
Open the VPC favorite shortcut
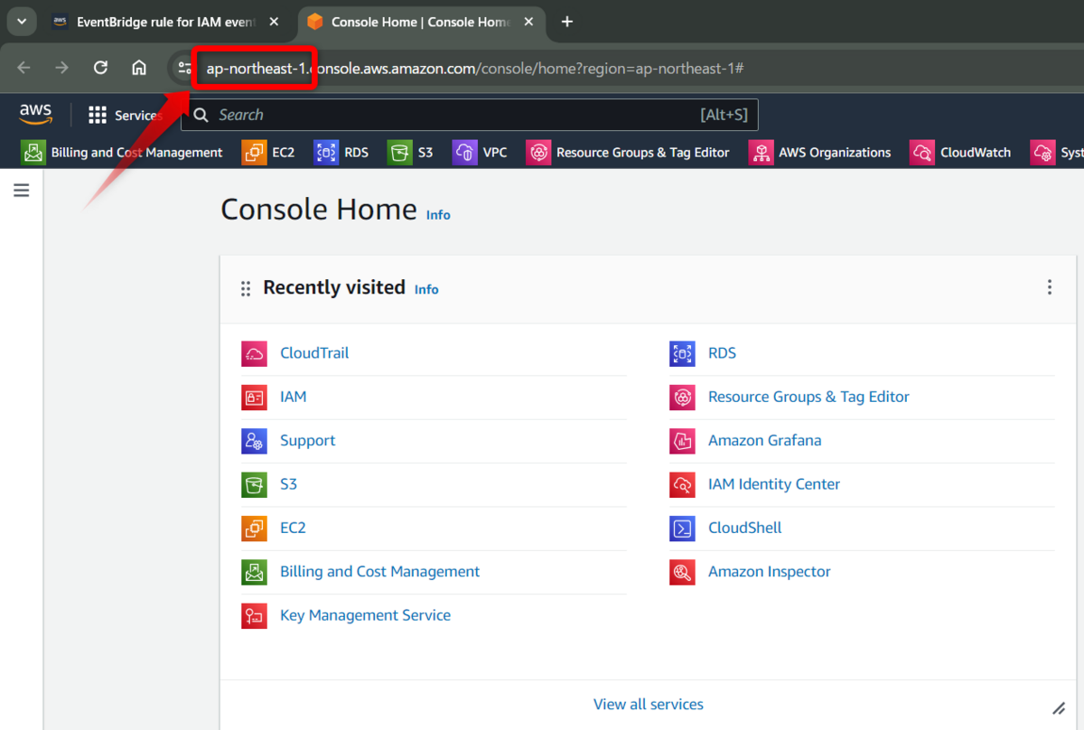[481, 153]
